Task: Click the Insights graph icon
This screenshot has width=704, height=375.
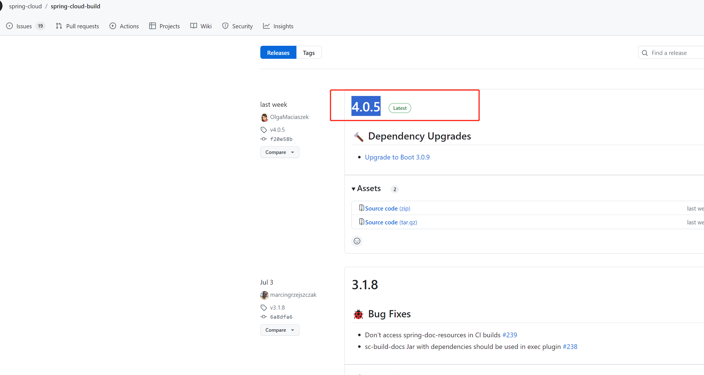Action: tap(266, 26)
